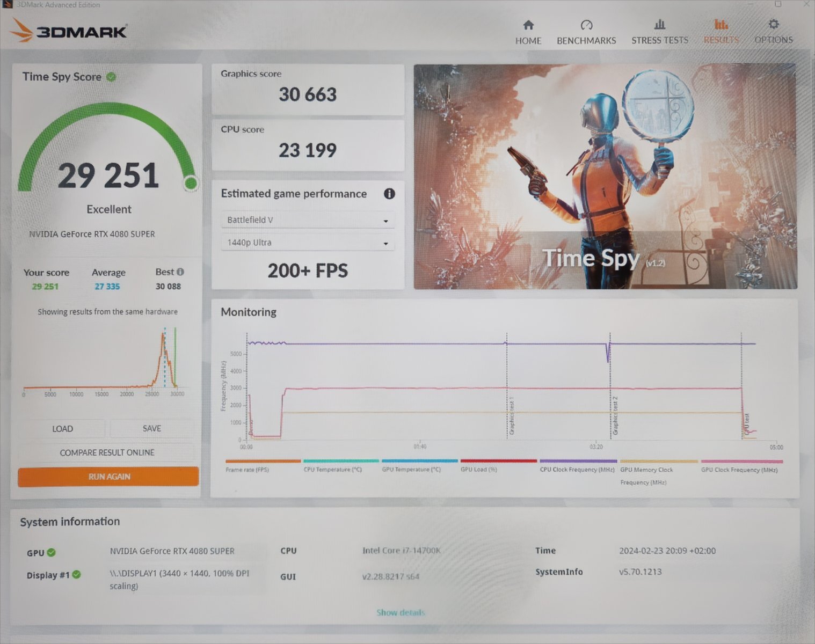Click the CPU test marker in the chart

pos(746,424)
